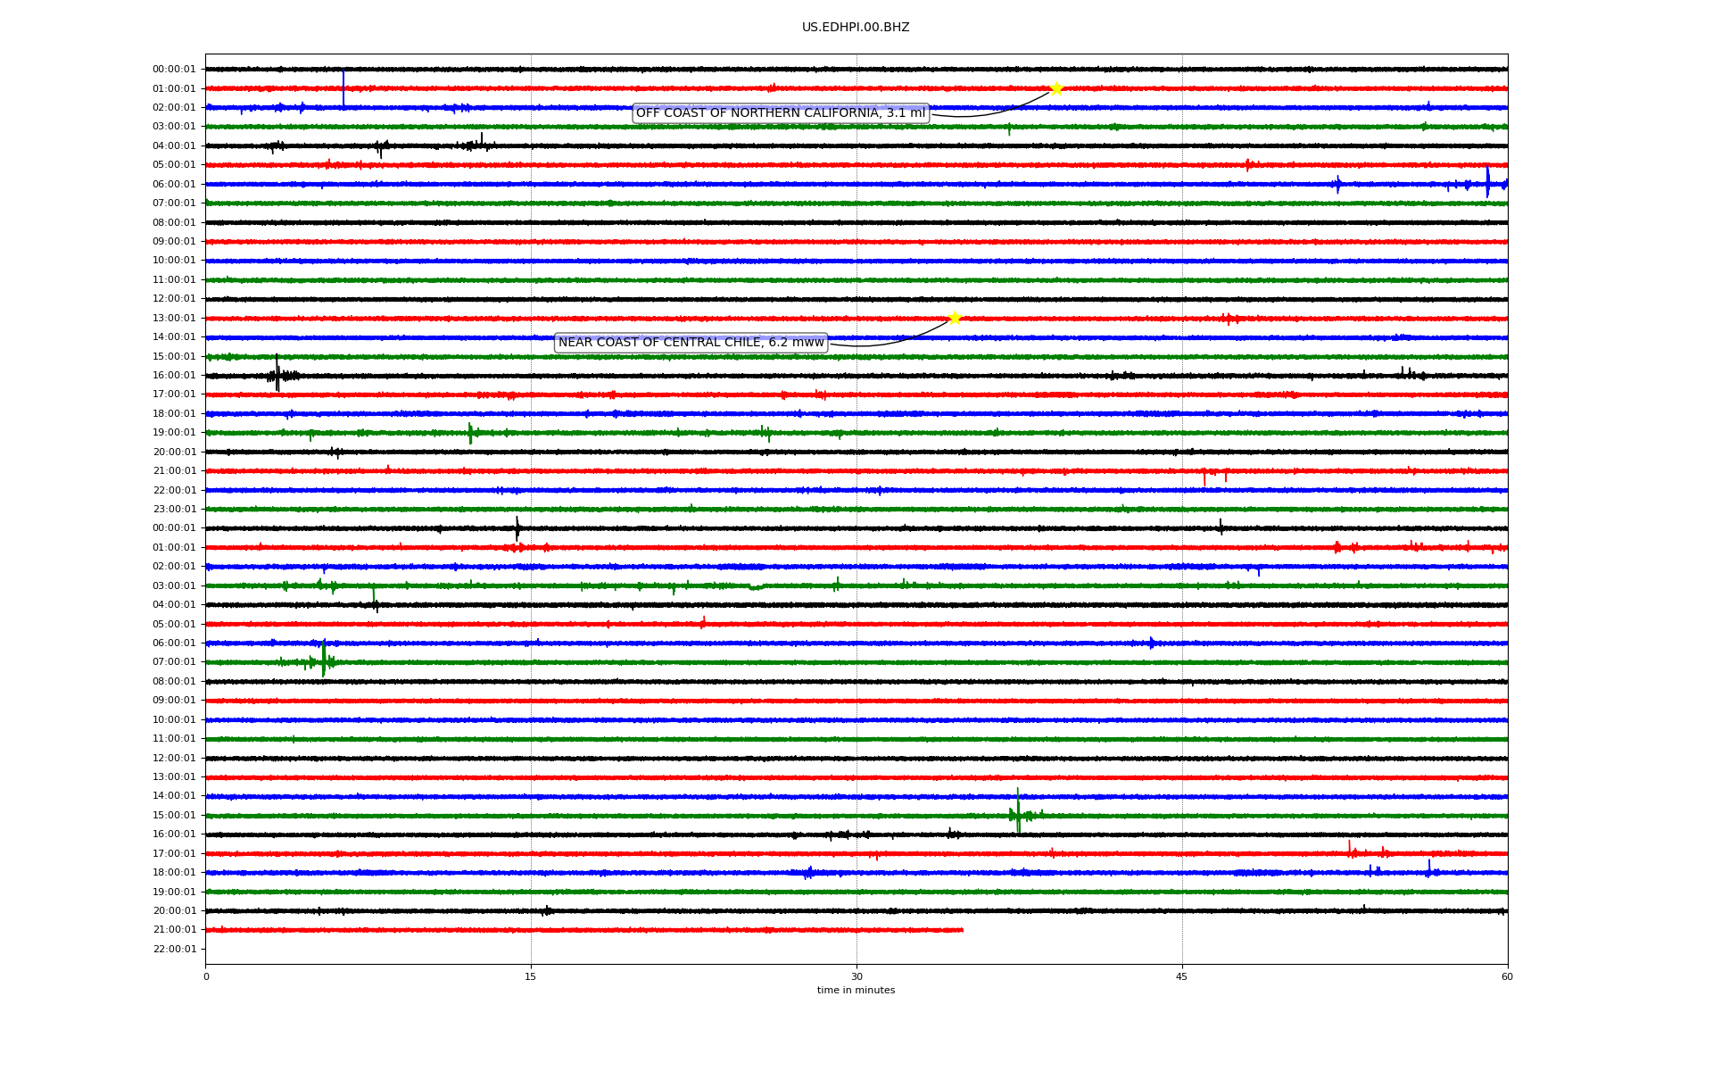Click the yellow star near Northern California label
This screenshot has height=1071, width=1713.
pos(1056,88)
